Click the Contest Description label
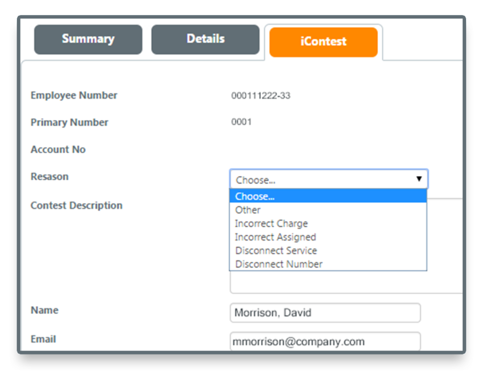This screenshot has width=479, height=380. [x=76, y=205]
